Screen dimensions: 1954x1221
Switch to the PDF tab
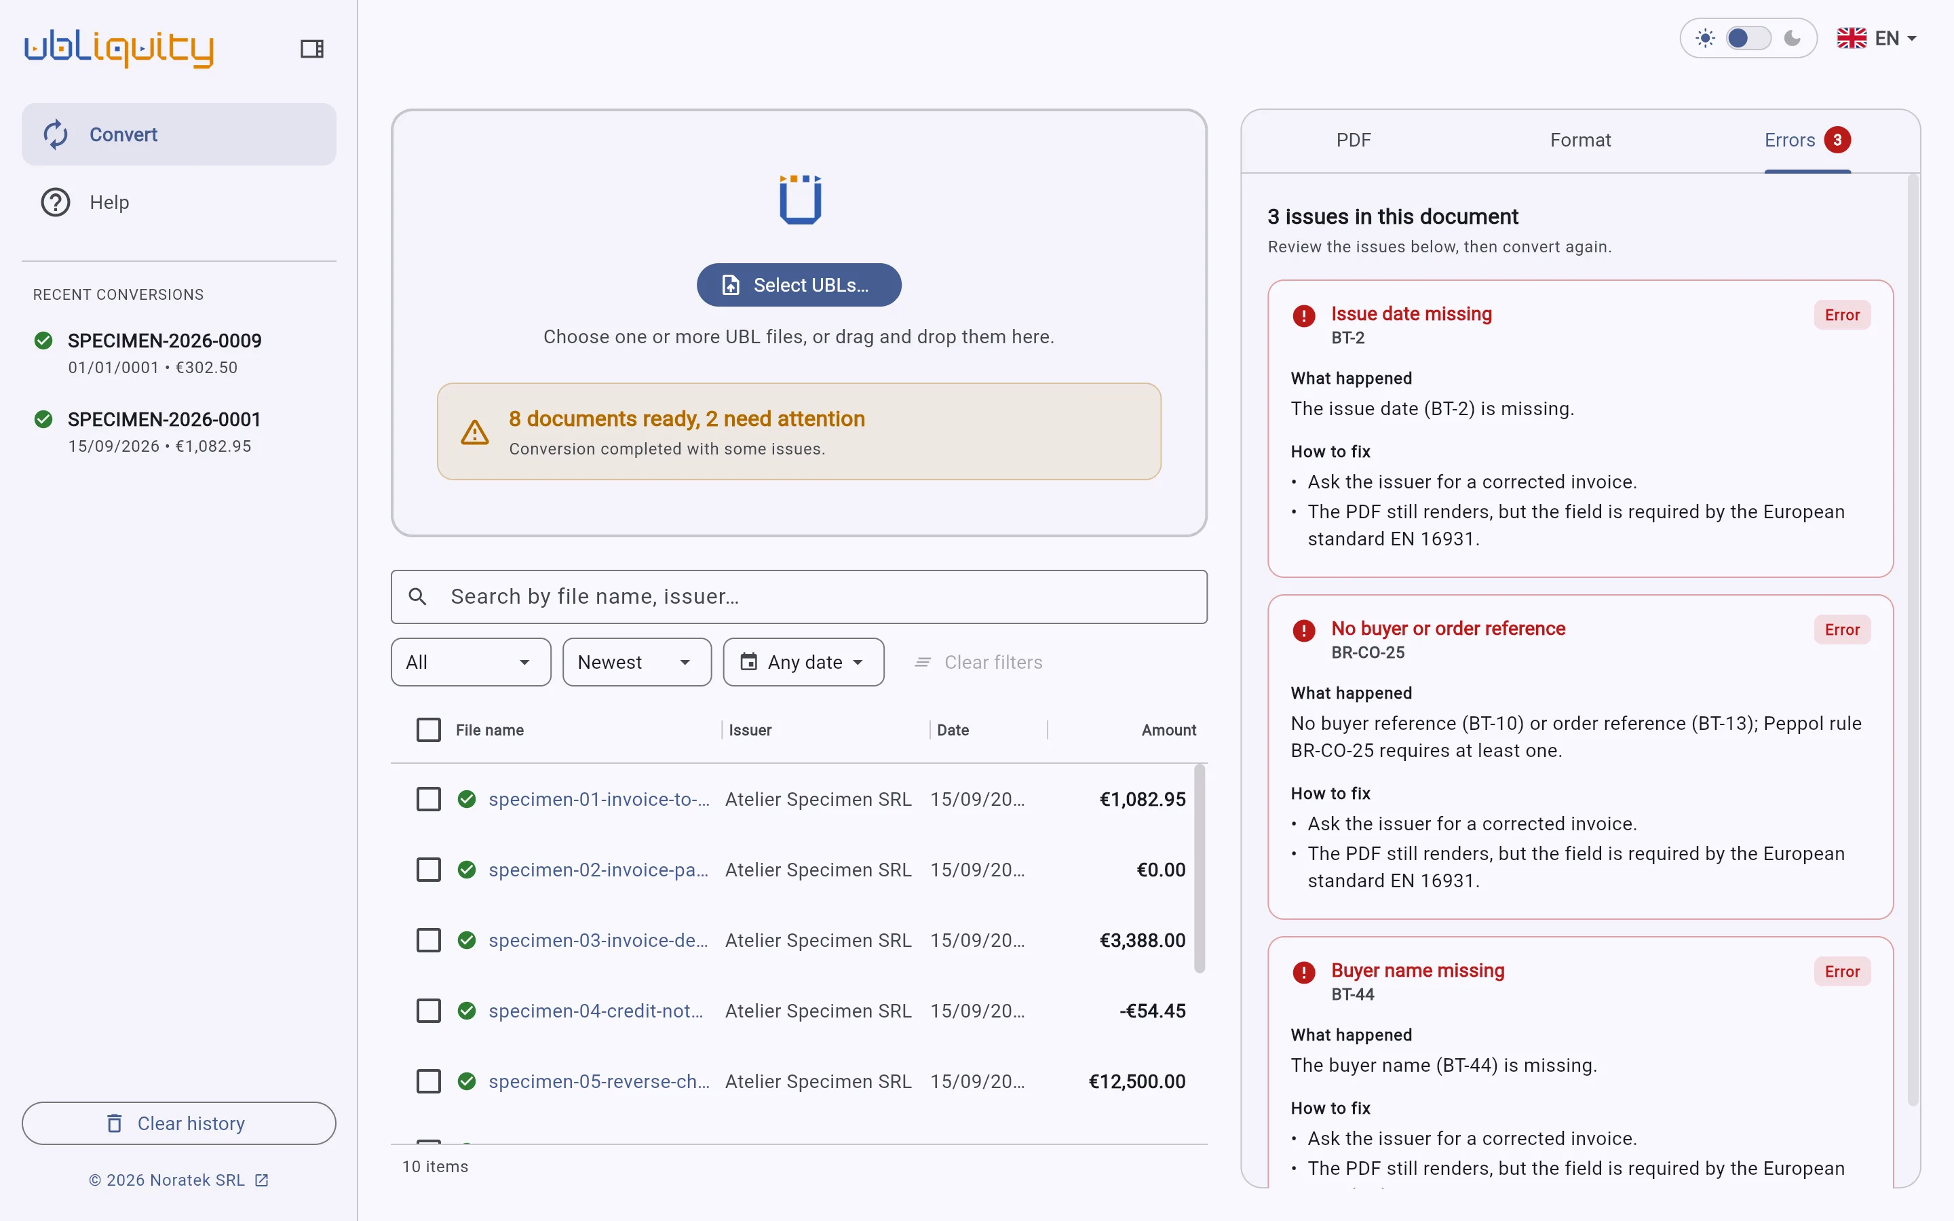coord(1354,140)
